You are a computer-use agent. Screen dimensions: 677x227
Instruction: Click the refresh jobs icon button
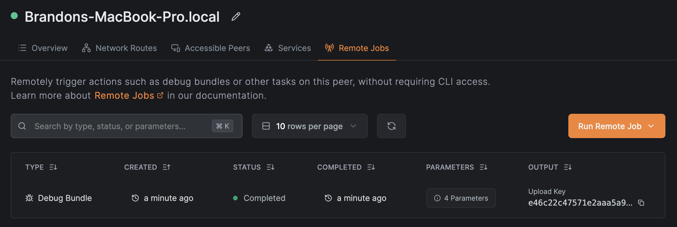pyautogui.click(x=391, y=126)
